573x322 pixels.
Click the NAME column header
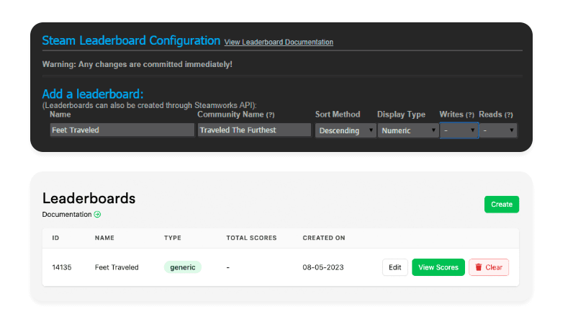[104, 238]
